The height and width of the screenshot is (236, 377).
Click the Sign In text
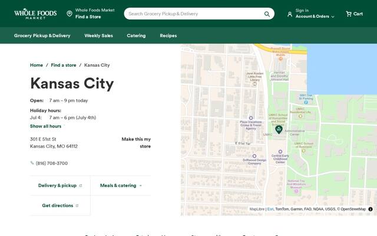pyautogui.click(x=302, y=11)
